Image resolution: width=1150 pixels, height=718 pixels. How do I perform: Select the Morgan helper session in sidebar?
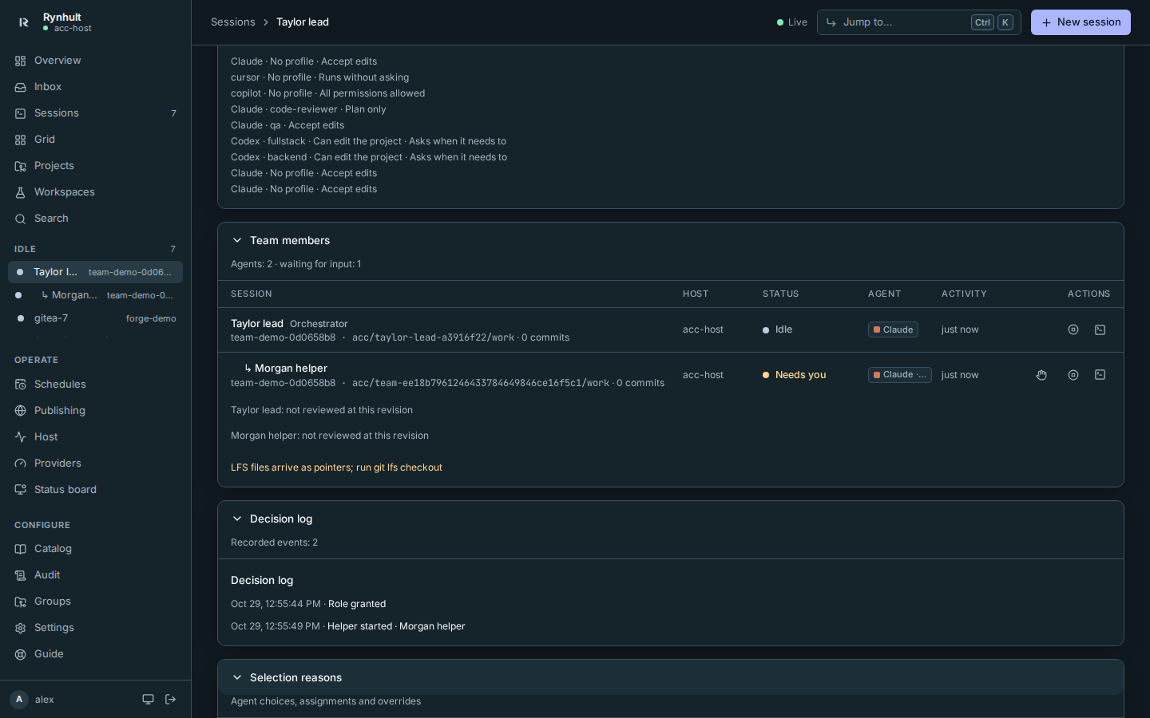point(95,295)
